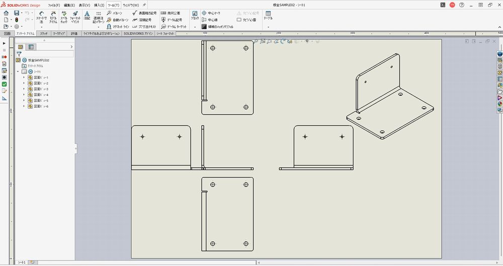503x266 pixels.
Task: Switch to the スケッチ ribbon tab
Action: pyautogui.click(x=44, y=33)
